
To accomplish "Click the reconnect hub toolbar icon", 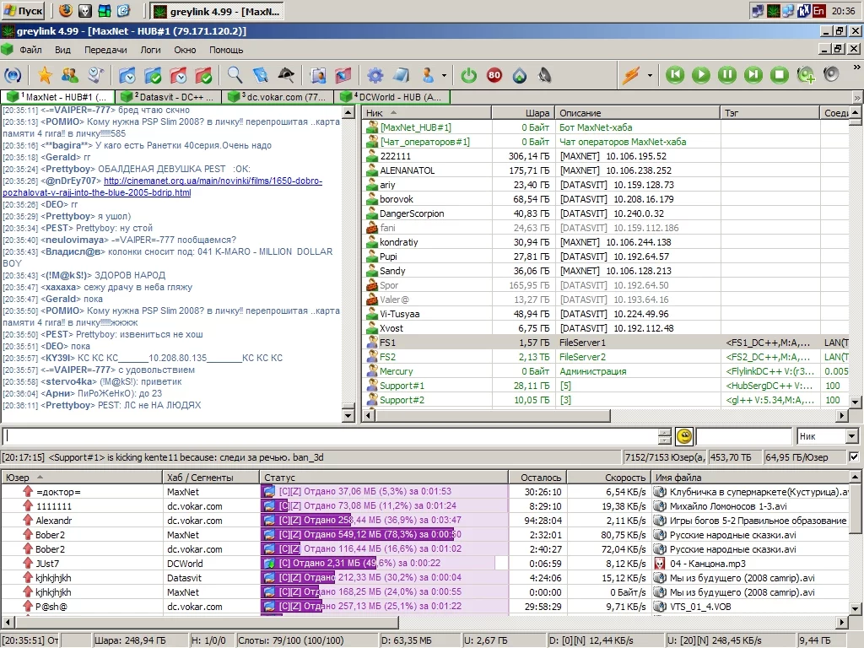I will click(x=13, y=75).
